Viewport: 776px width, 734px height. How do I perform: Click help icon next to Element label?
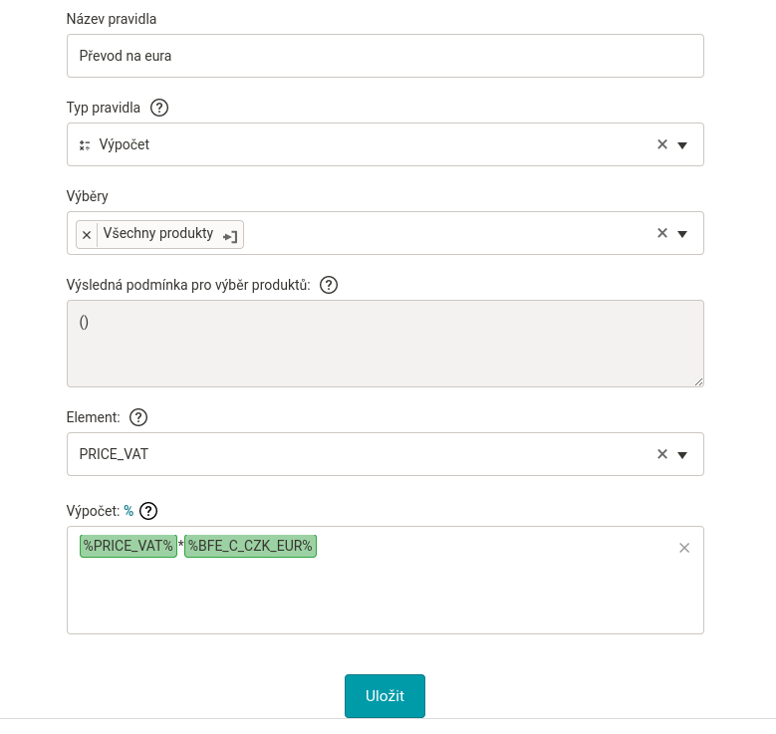(x=138, y=417)
